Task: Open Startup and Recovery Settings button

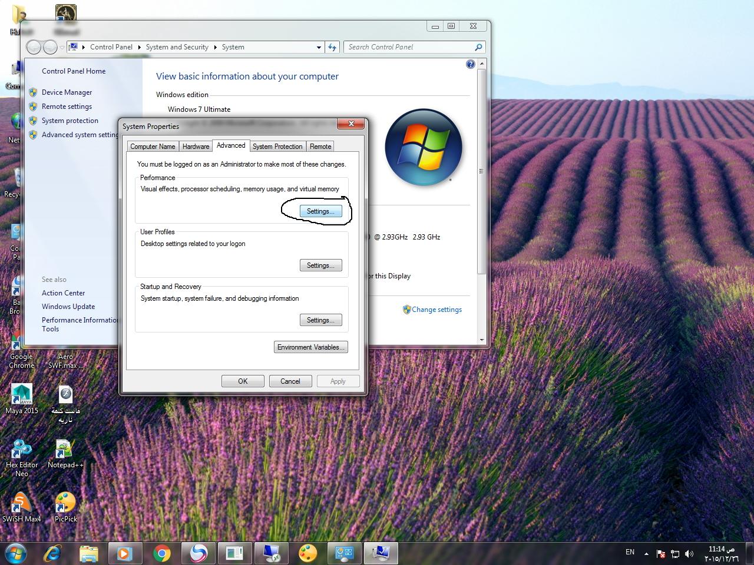Action: pos(320,320)
